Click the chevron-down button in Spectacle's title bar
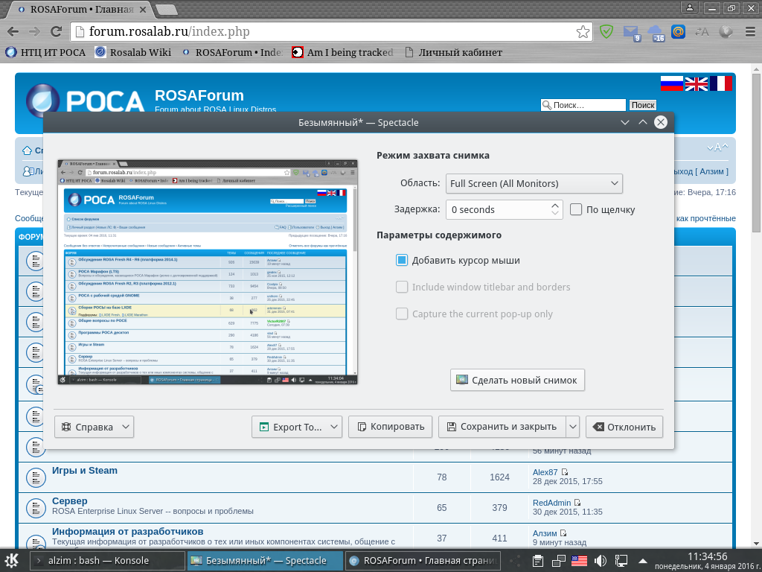The image size is (762, 572). [x=625, y=123]
